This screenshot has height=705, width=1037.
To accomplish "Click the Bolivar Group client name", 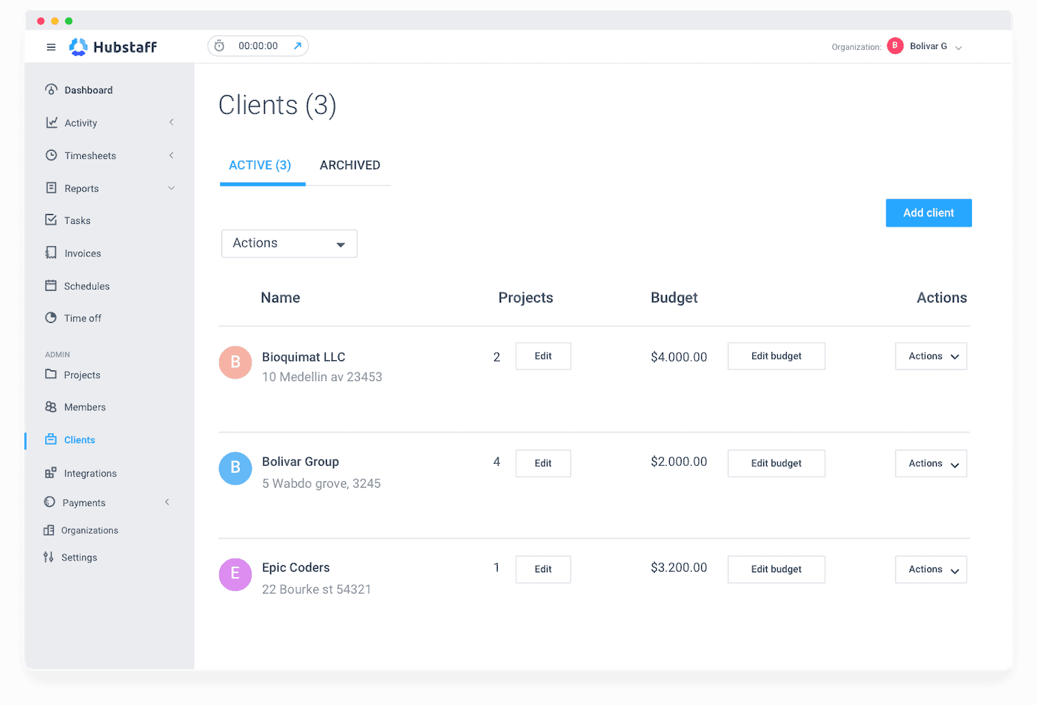I will (301, 462).
